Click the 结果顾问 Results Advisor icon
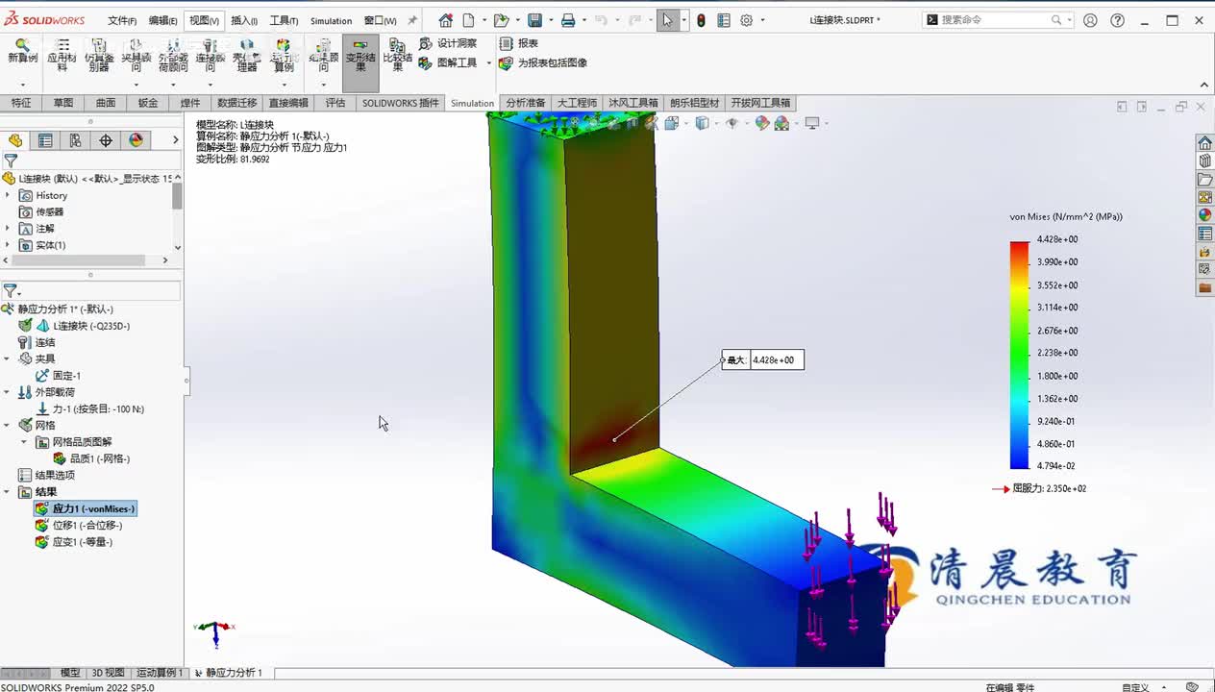Image resolution: width=1215 pixels, height=692 pixels. pos(323,56)
